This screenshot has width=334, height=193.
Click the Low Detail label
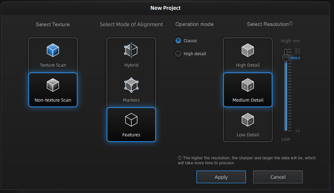tap(248, 135)
